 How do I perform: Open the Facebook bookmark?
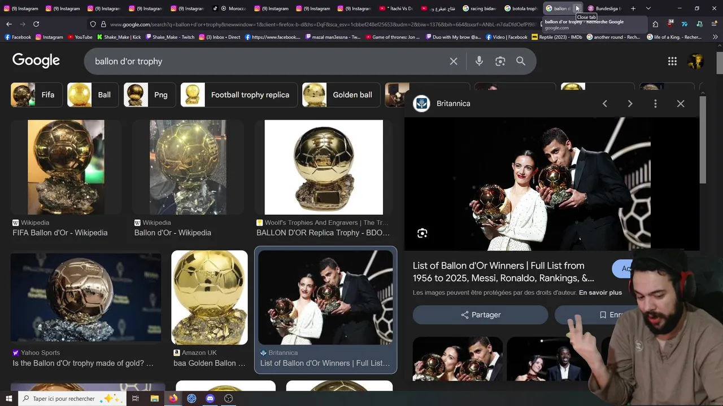coord(18,37)
